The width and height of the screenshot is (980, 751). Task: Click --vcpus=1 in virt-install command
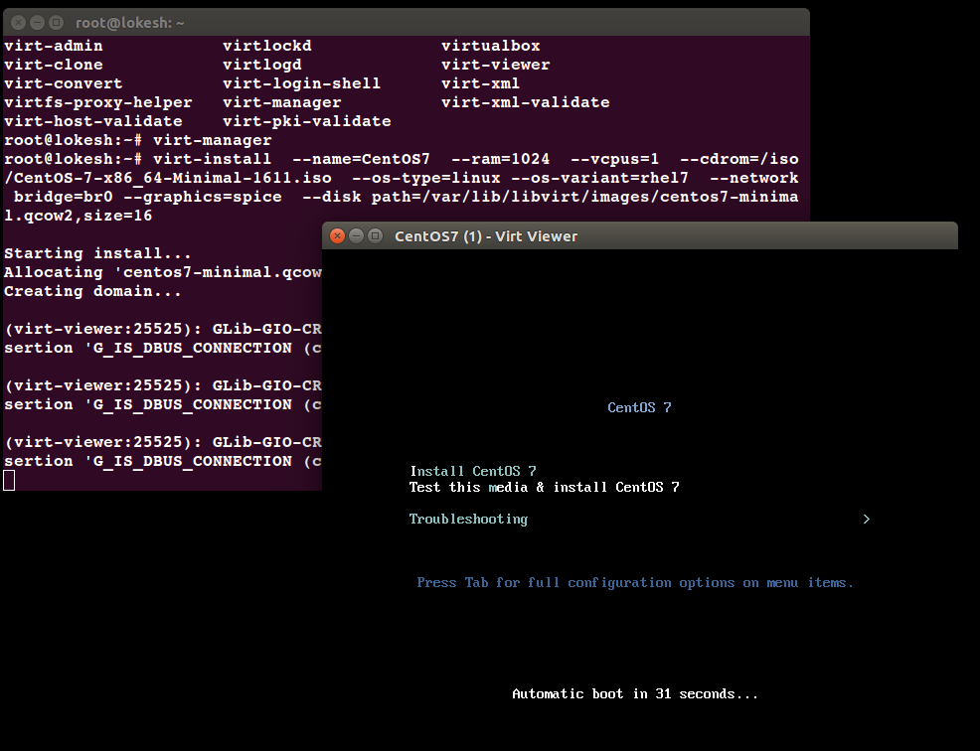(614, 159)
